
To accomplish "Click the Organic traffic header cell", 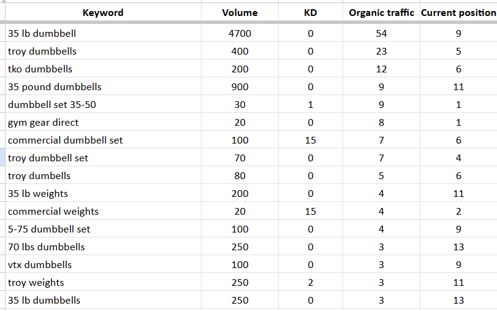I will [x=381, y=13].
